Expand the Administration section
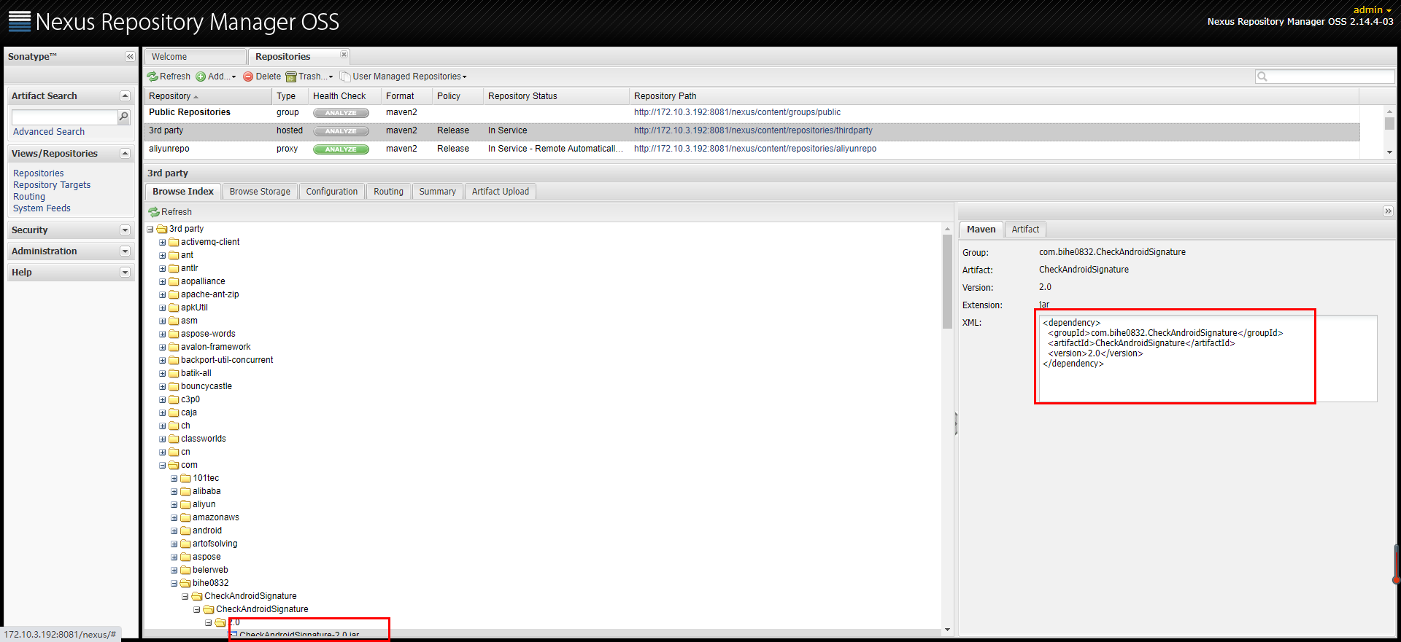Viewport: 1401px width, 642px height. click(x=125, y=251)
